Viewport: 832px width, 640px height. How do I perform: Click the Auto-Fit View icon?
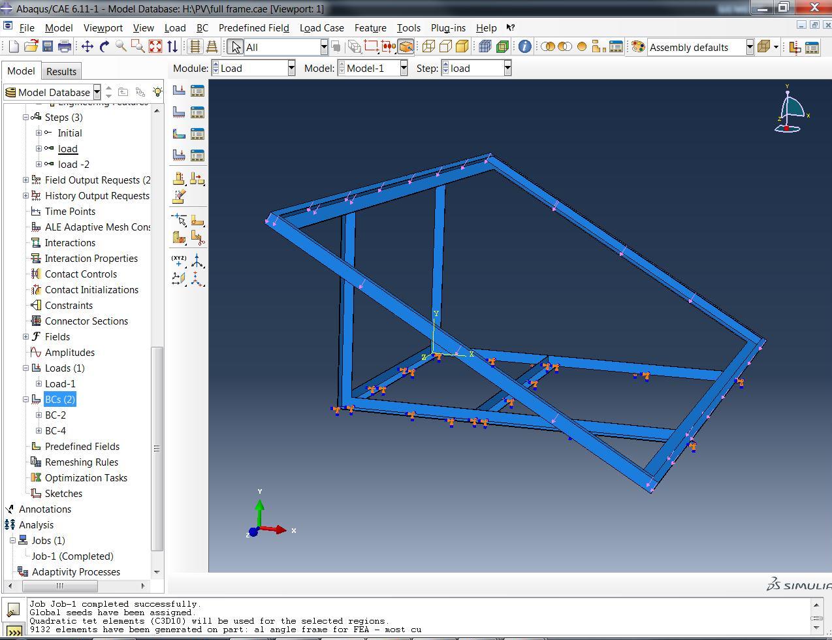coord(155,46)
